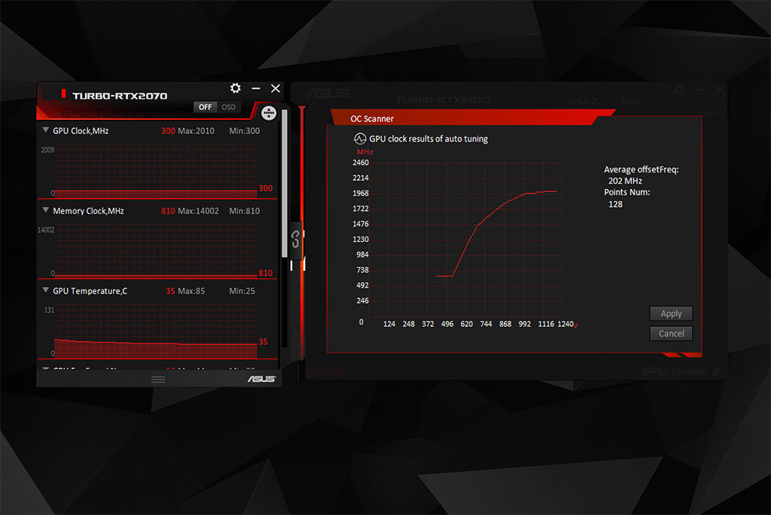Close the TURBO-RTX2070 monitor window
Image resolution: width=771 pixels, height=515 pixels.
point(276,88)
